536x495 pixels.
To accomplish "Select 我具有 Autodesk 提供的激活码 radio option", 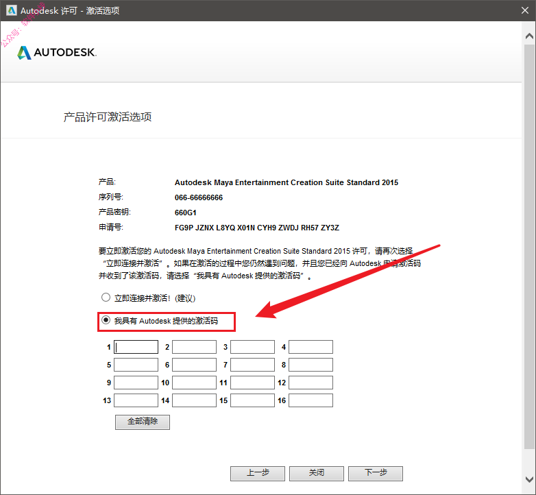I will tap(106, 320).
